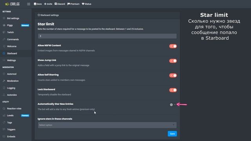Click the Triggers sidebar icon
Image resolution: width=251 pixels, height=141 pixels.
coord(4,130)
